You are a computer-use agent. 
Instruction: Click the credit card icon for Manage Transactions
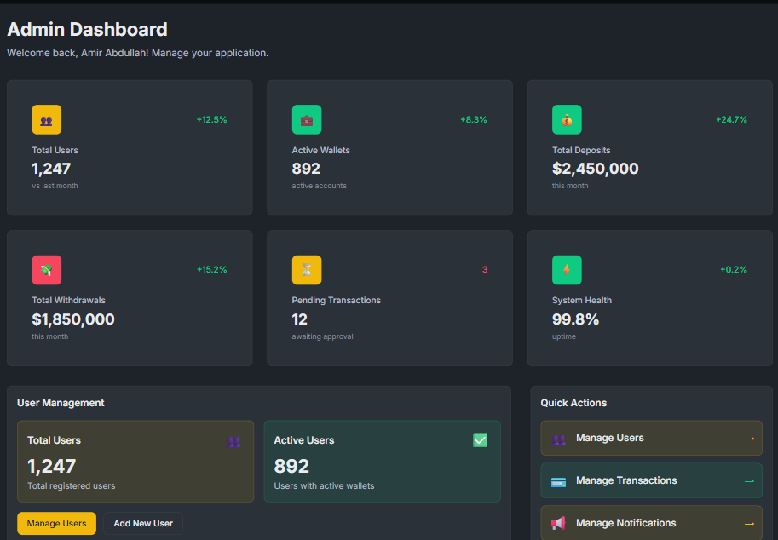click(559, 480)
